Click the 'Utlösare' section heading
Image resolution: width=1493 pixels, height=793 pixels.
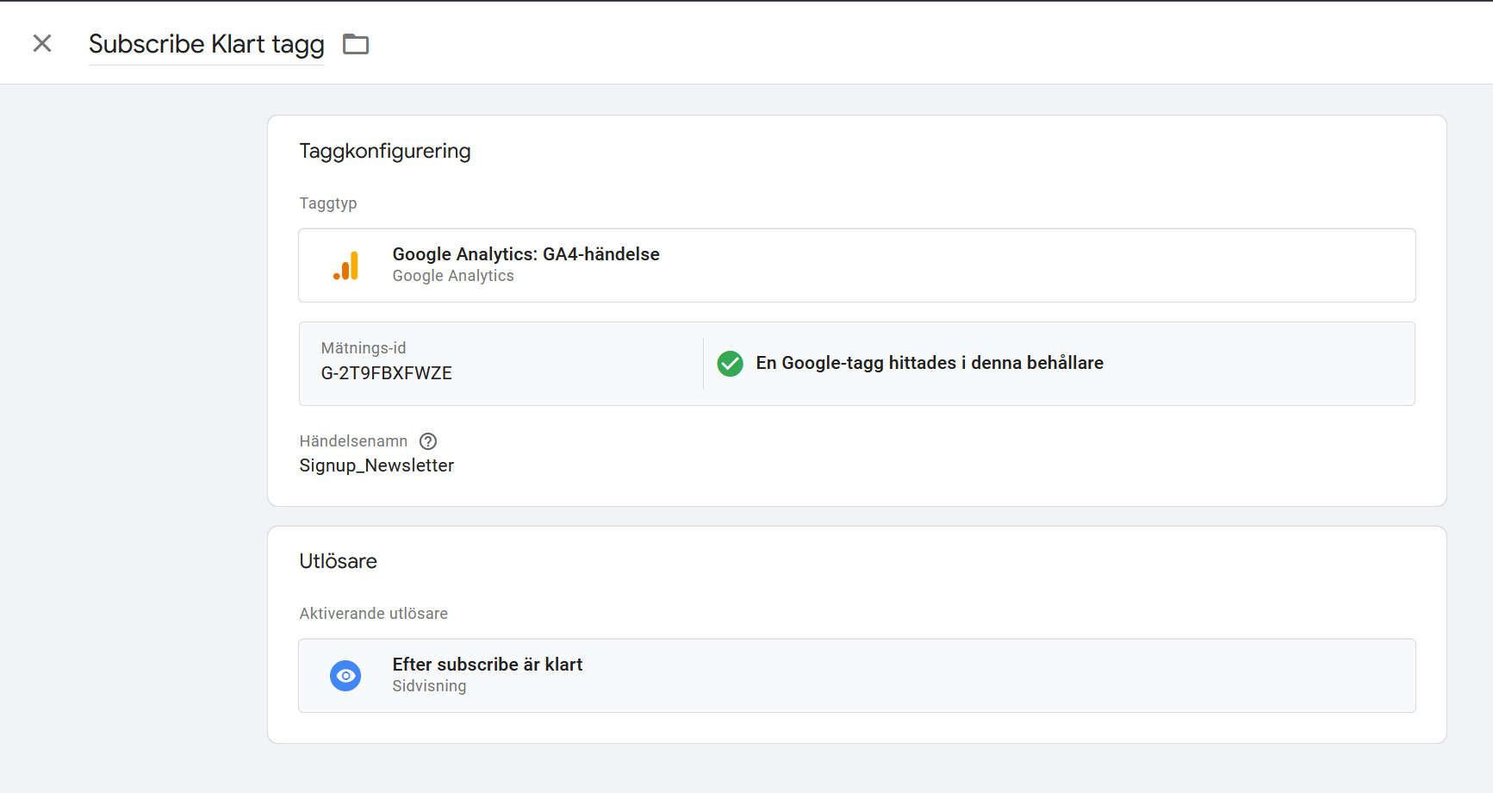click(x=339, y=561)
